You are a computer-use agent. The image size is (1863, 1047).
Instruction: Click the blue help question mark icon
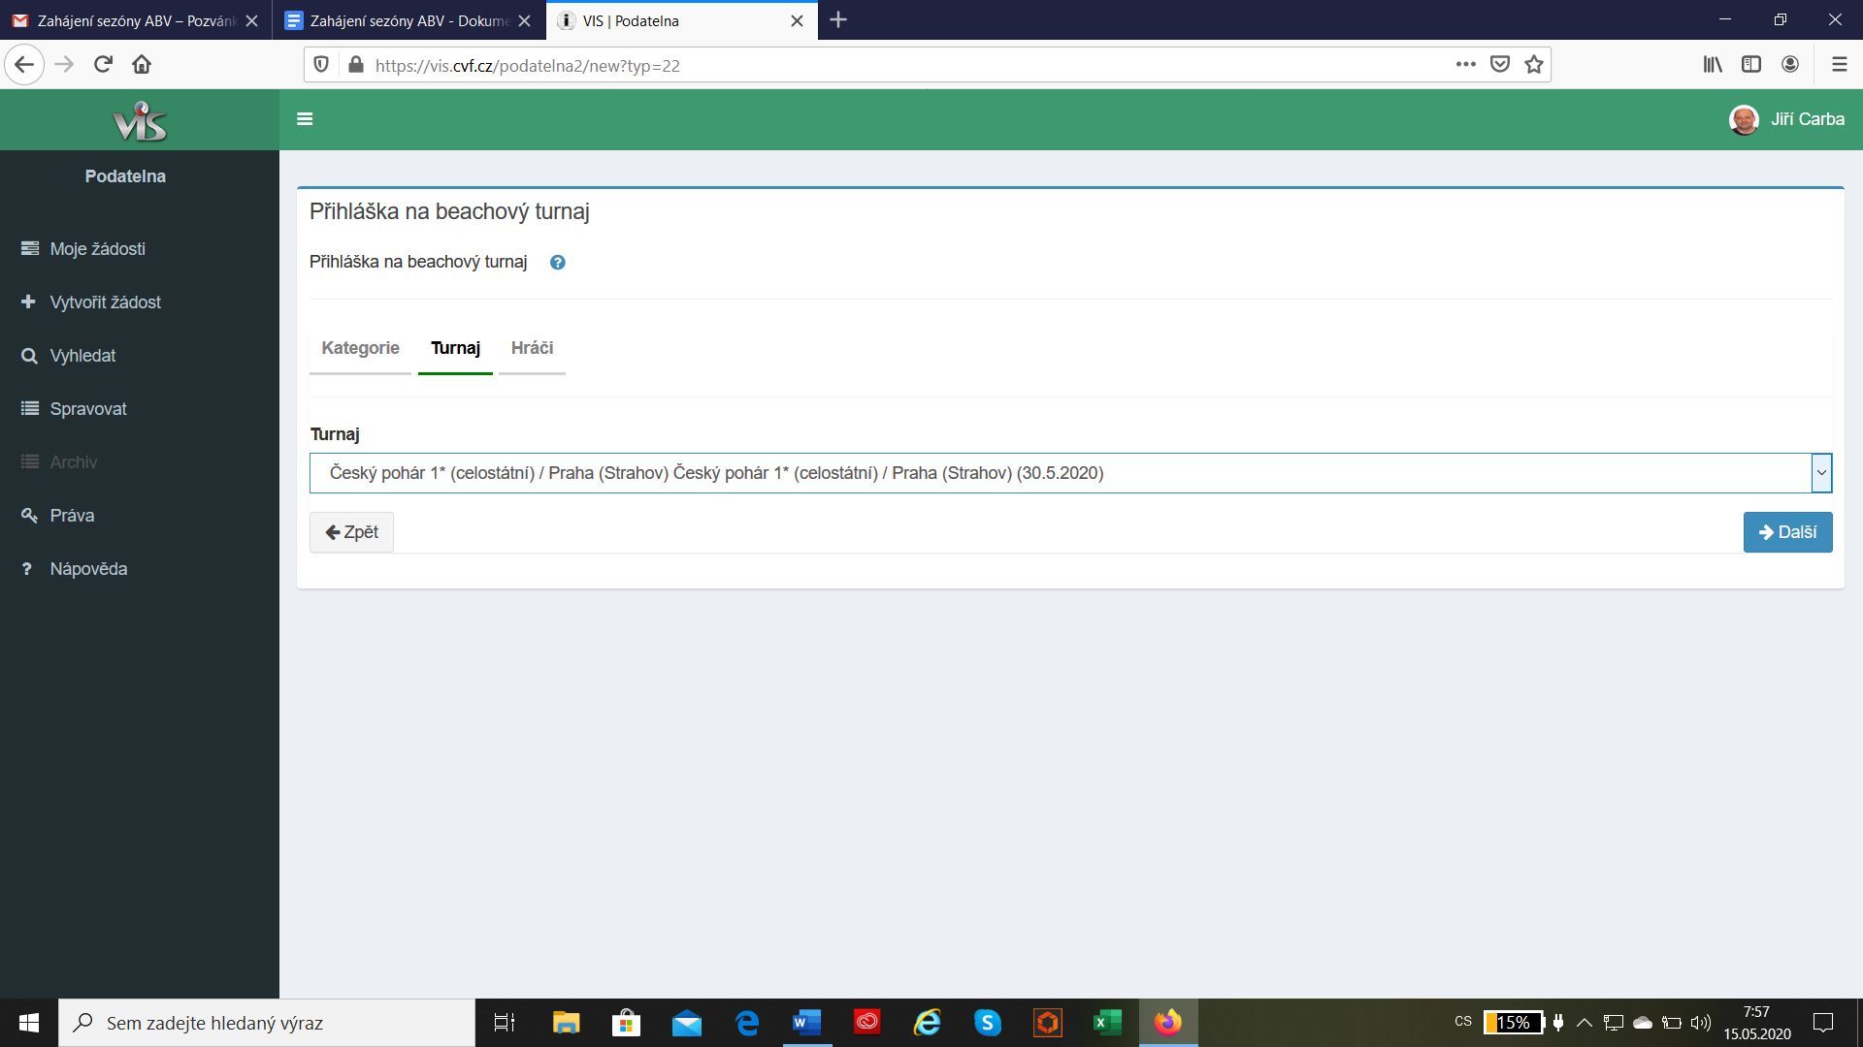click(x=557, y=263)
